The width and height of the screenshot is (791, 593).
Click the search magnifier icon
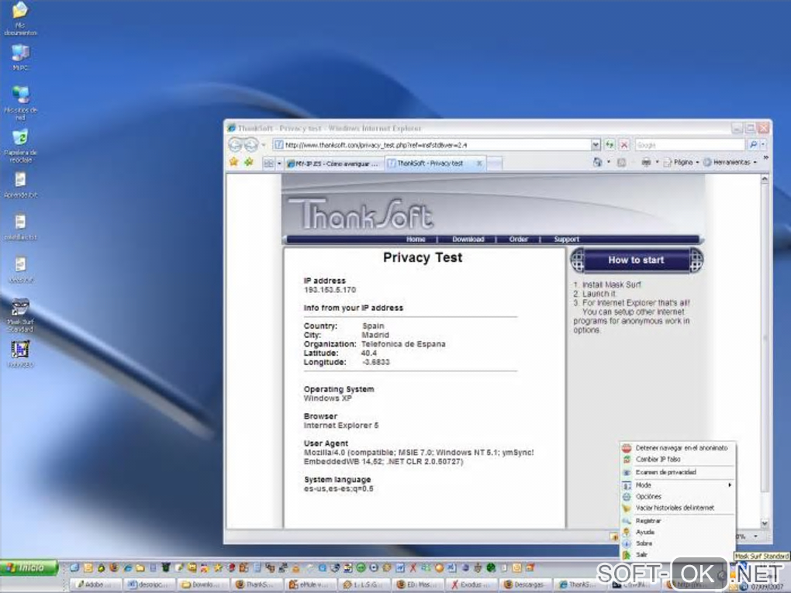click(753, 145)
